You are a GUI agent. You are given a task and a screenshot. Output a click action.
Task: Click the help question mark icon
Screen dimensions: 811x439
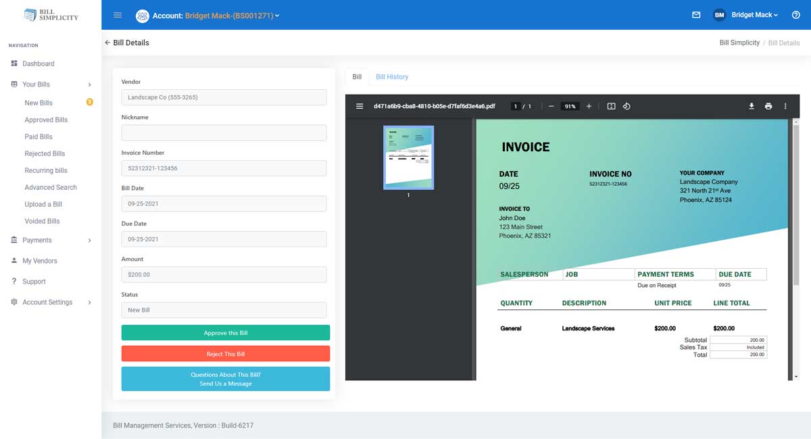click(795, 15)
